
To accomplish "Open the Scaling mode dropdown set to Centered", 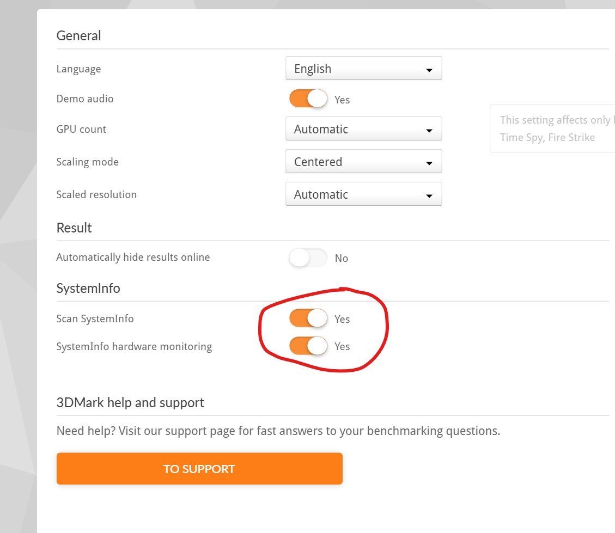I will 363,161.
